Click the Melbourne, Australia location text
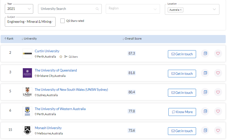227x140 pixels. 50,133
